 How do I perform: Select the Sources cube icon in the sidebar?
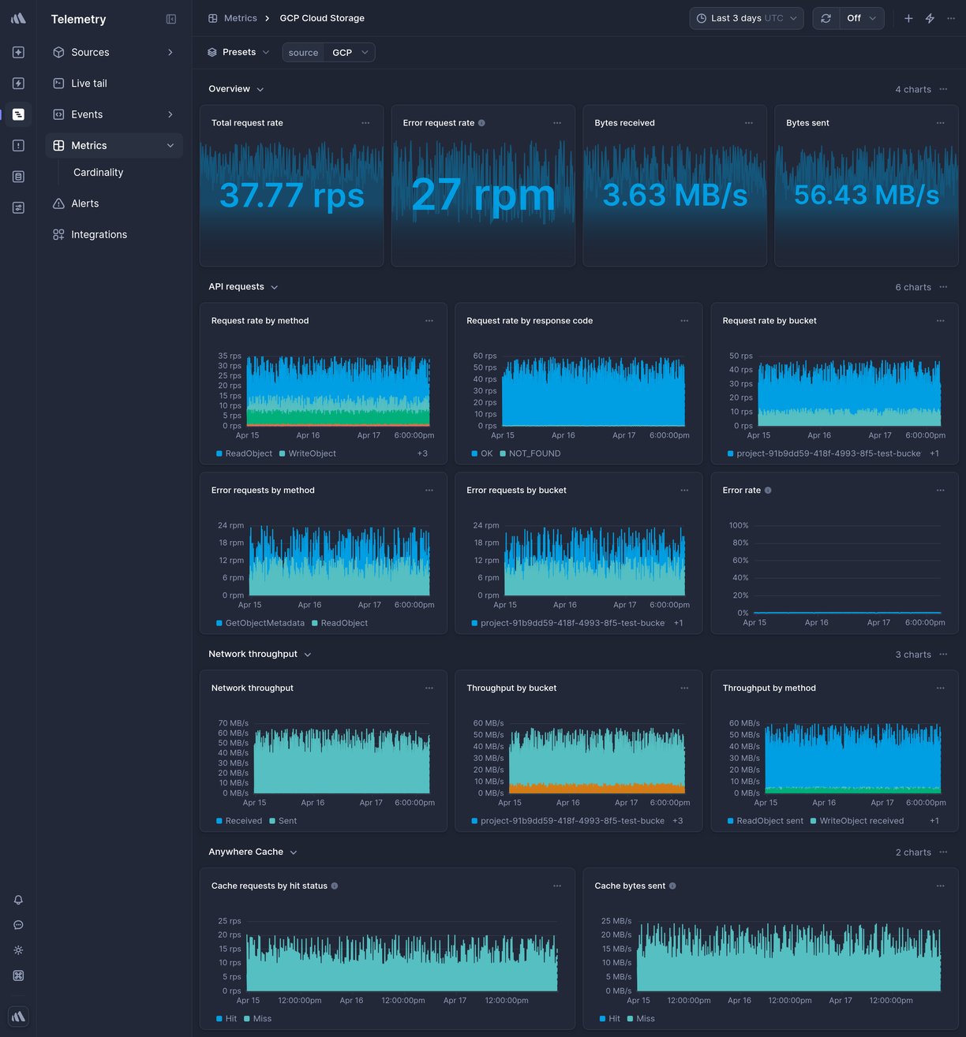(x=58, y=52)
